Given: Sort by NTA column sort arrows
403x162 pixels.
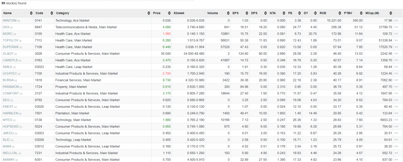Looking at the screenshot, I should (x=284, y=13).
